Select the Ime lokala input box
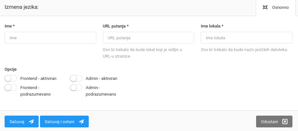 pos(246,38)
